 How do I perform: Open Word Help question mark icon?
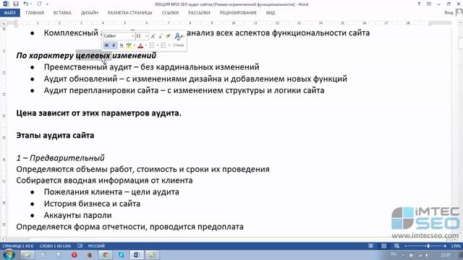[419, 4]
